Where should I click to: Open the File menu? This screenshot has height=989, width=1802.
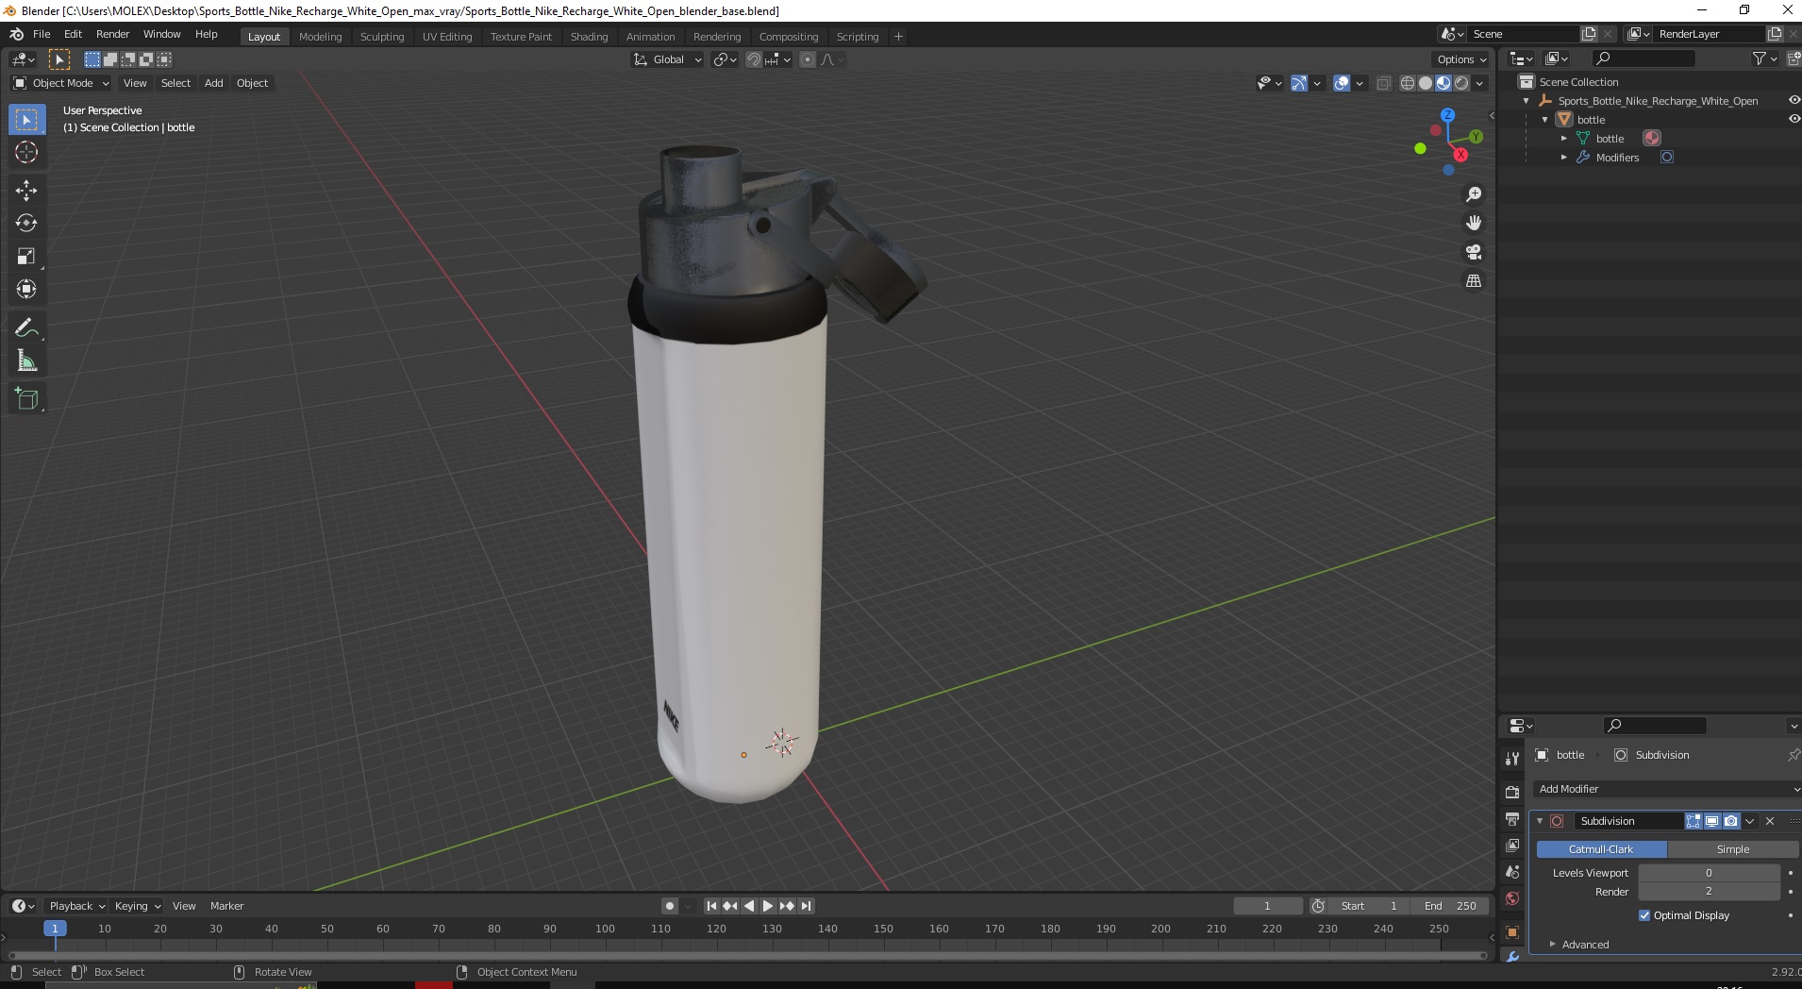tap(42, 34)
